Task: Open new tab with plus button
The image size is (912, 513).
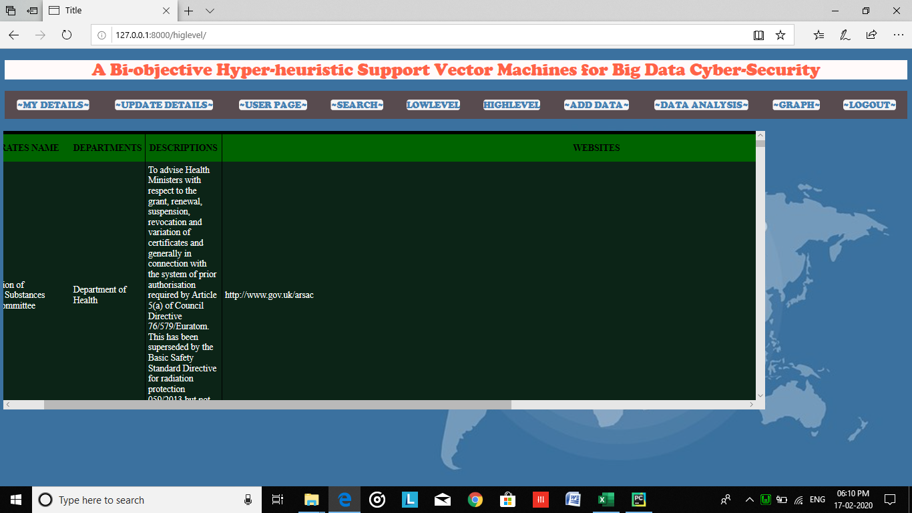Action: pyautogui.click(x=189, y=11)
